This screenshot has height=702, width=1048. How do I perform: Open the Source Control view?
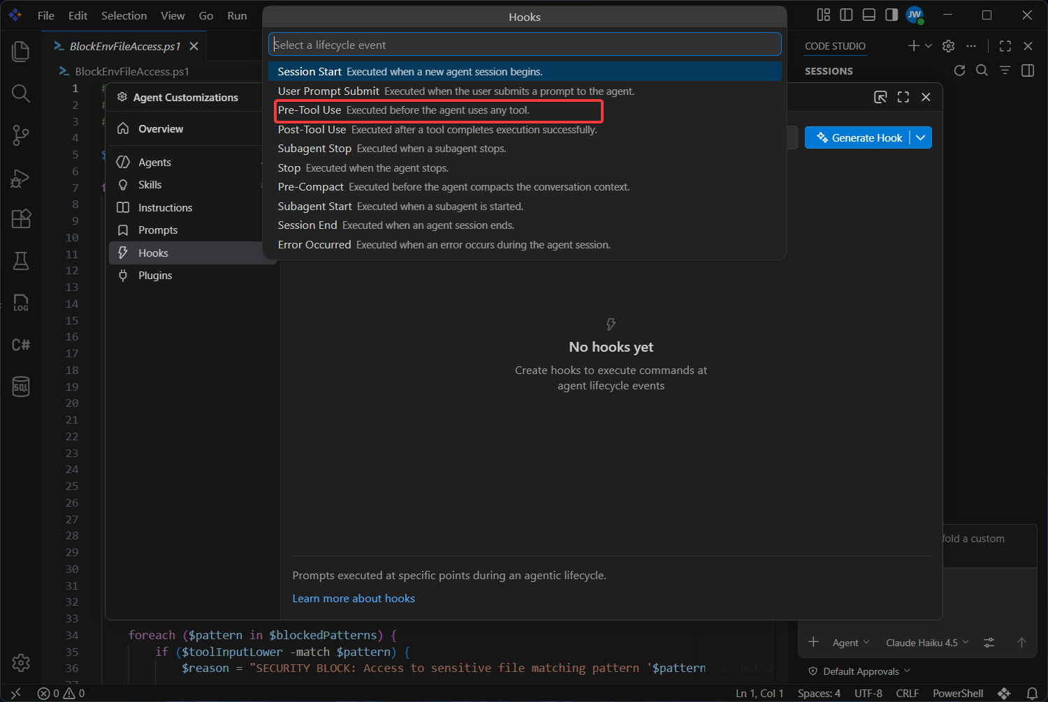point(21,135)
